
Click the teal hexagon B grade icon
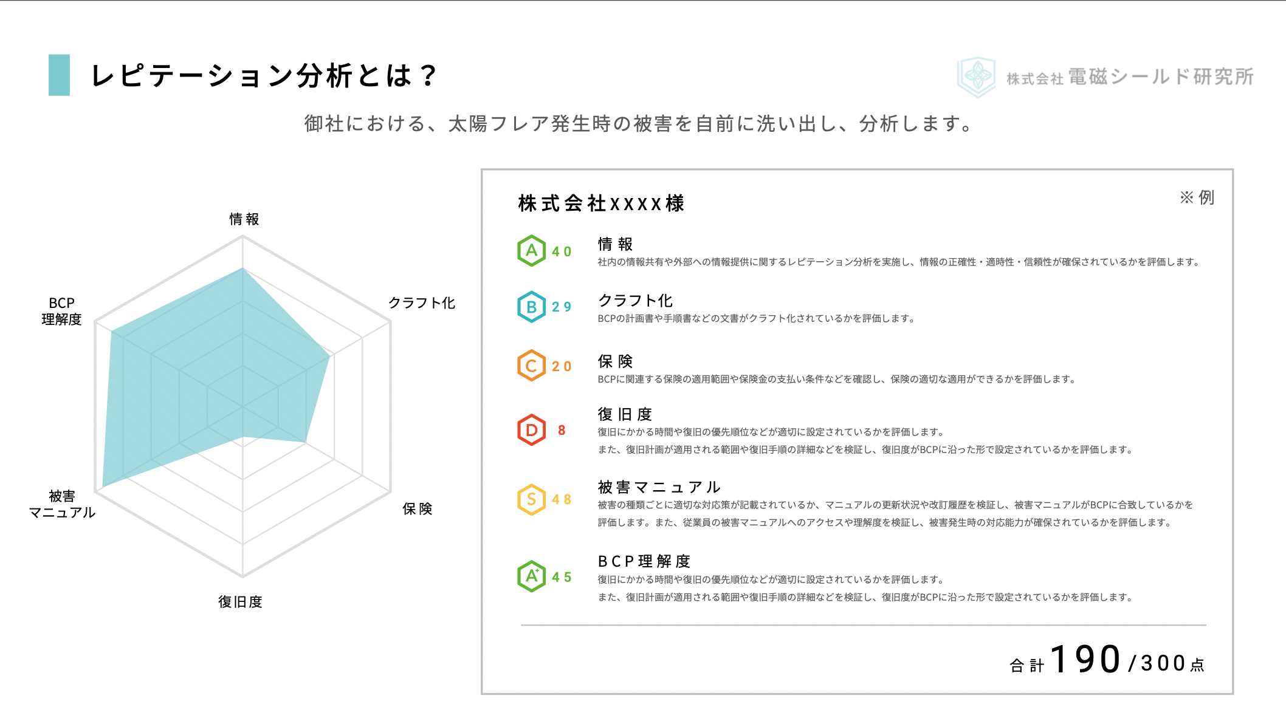[x=531, y=307]
